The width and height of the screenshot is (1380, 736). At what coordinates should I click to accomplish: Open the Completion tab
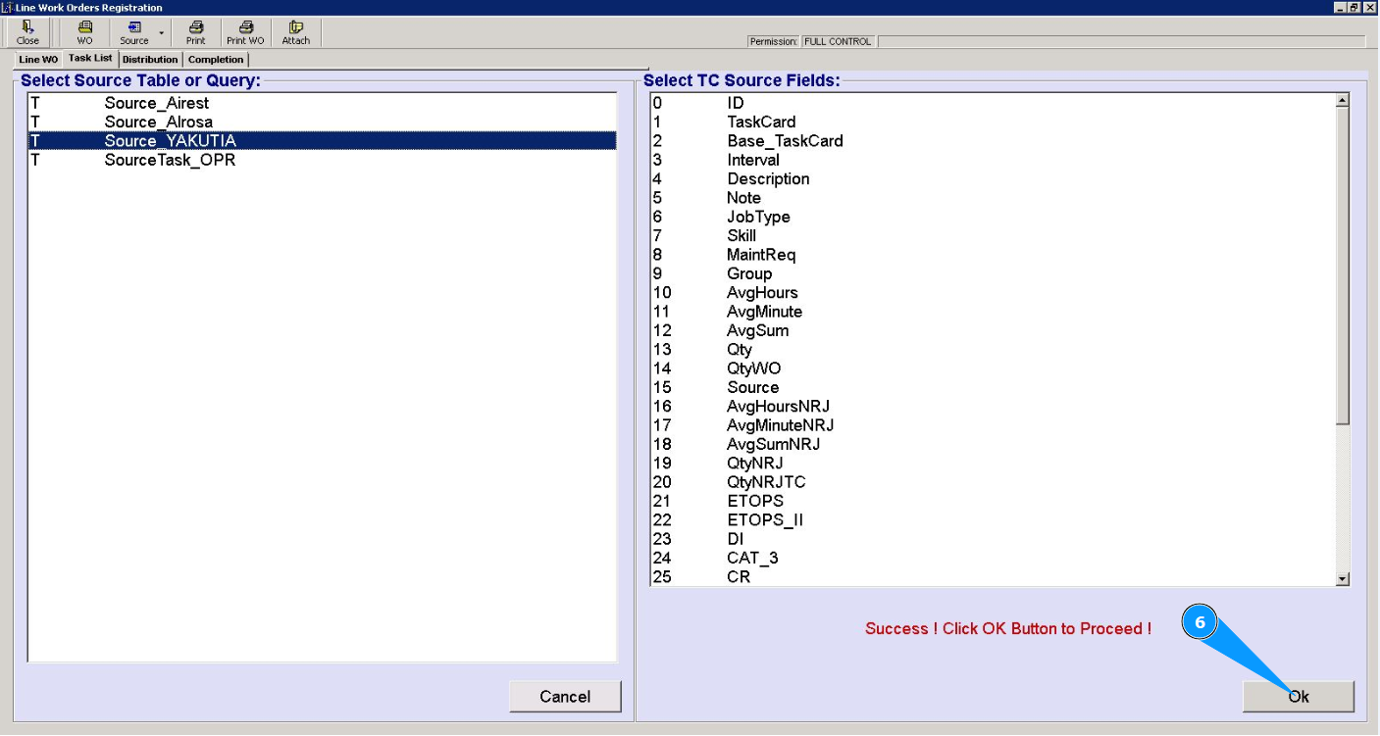[x=216, y=60]
